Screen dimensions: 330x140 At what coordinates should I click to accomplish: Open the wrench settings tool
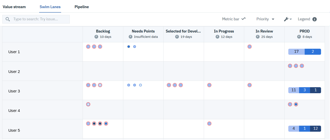[x=286, y=19]
